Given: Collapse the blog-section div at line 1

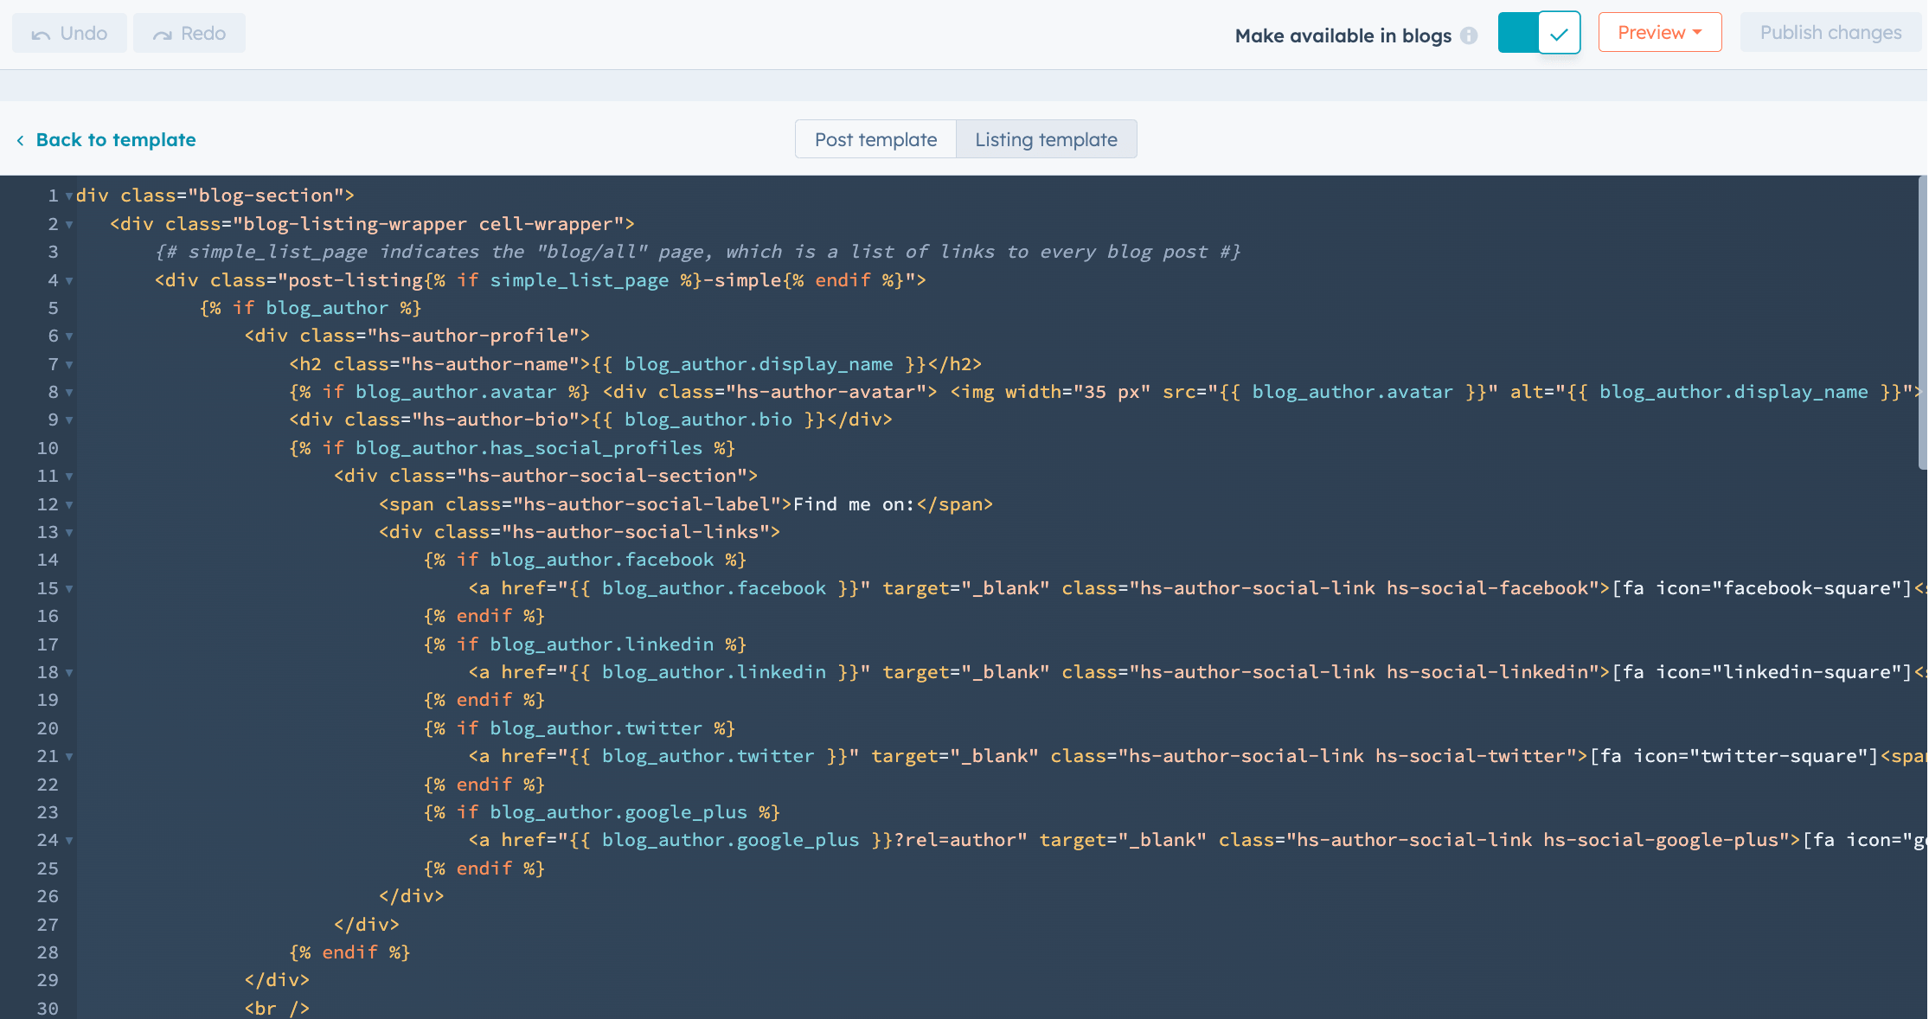Looking at the screenshot, I should tap(68, 196).
